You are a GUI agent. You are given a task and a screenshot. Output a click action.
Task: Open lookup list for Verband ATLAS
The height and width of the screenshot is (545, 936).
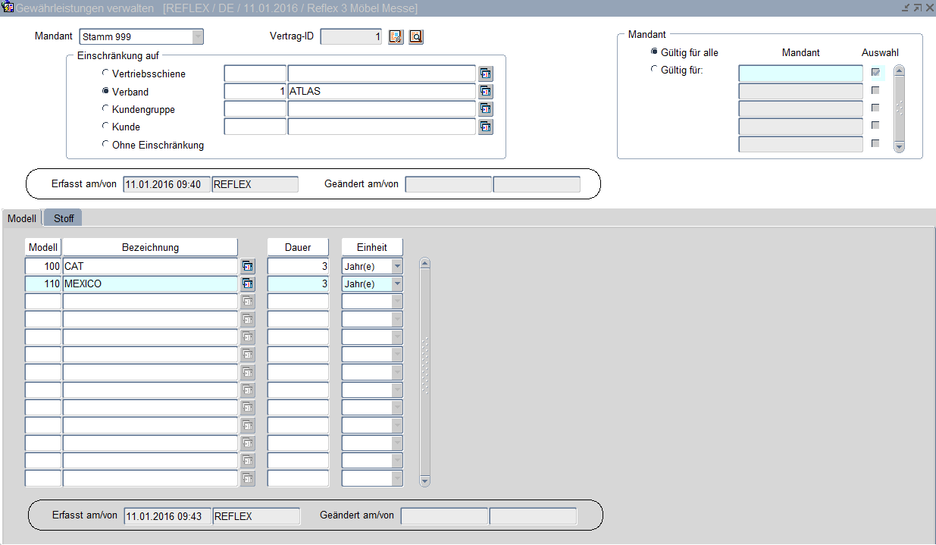point(486,92)
